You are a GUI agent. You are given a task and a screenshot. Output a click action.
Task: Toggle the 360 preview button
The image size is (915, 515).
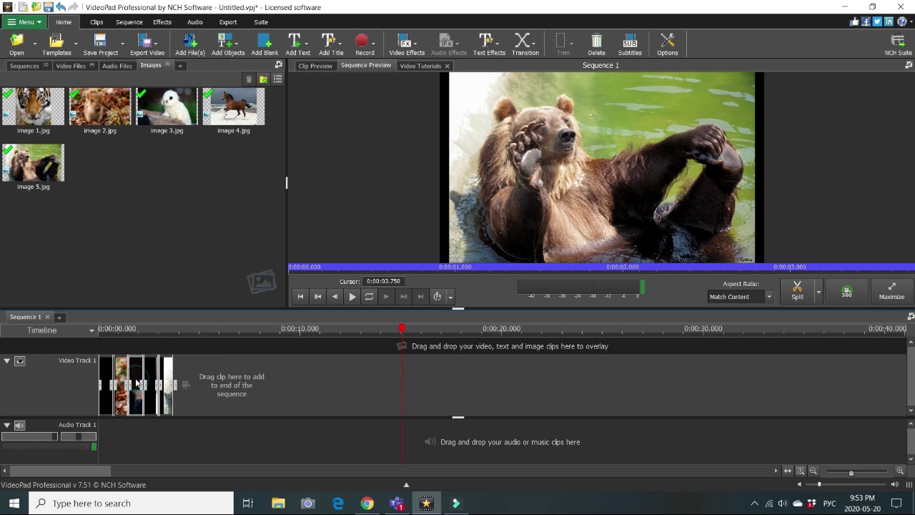(846, 291)
